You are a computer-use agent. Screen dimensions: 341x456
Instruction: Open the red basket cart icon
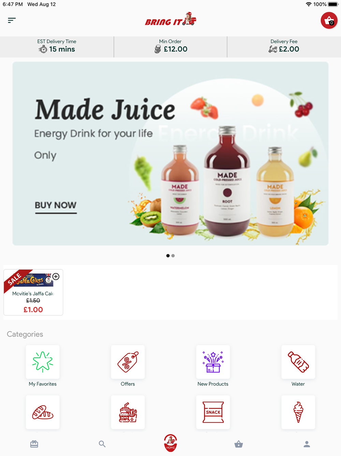329,21
